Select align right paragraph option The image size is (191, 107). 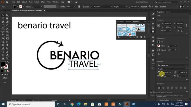pos(168,88)
